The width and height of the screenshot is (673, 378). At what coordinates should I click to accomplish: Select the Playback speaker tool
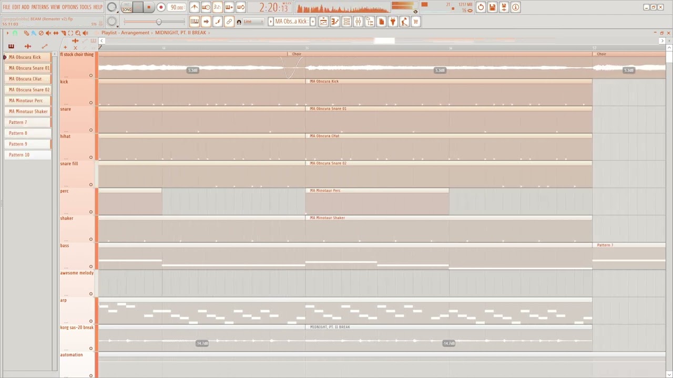(85, 33)
